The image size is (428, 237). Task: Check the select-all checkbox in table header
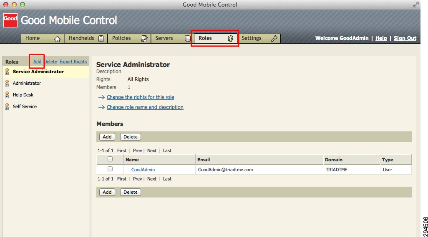110,159
